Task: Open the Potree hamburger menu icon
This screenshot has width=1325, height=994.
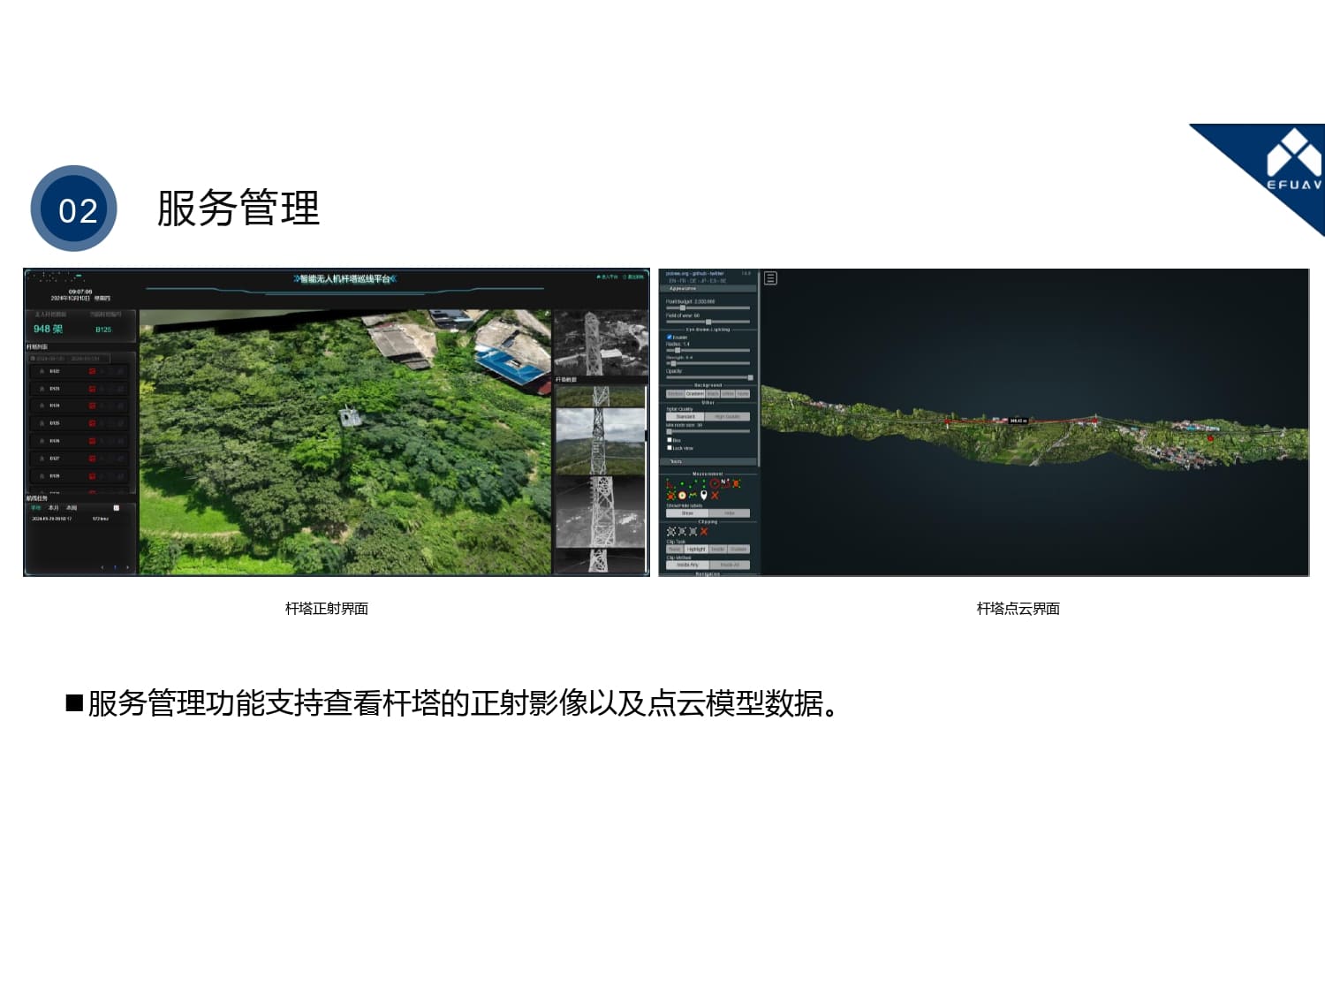Action: pos(770,278)
